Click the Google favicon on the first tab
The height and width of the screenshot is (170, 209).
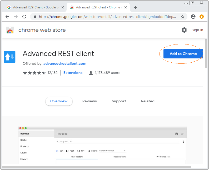tap(9, 7)
